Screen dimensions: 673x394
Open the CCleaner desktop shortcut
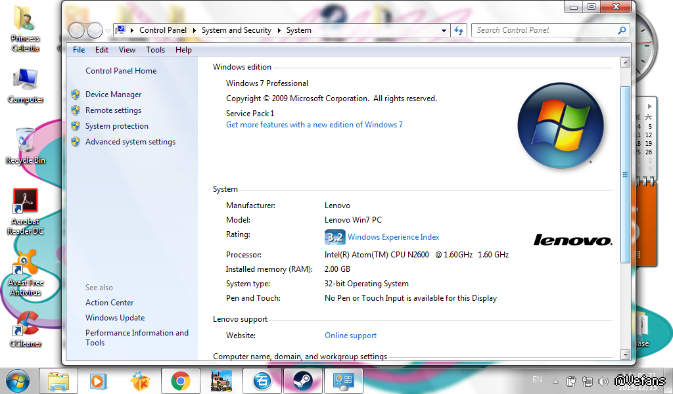(26, 328)
